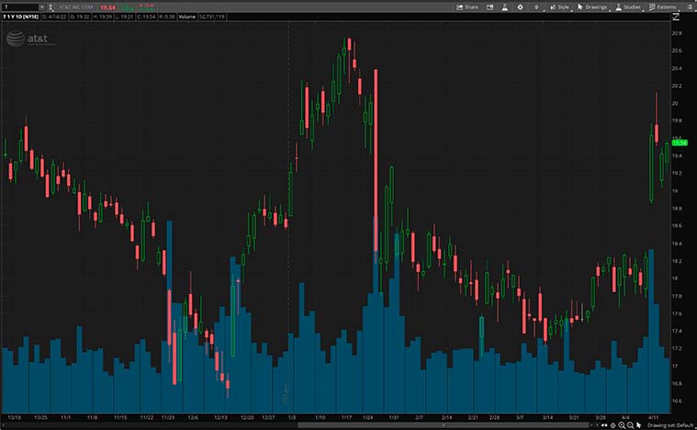Image resolution: width=697 pixels, height=430 pixels.
Task: Click the 12/6 date on the time axis
Action: 193,417
